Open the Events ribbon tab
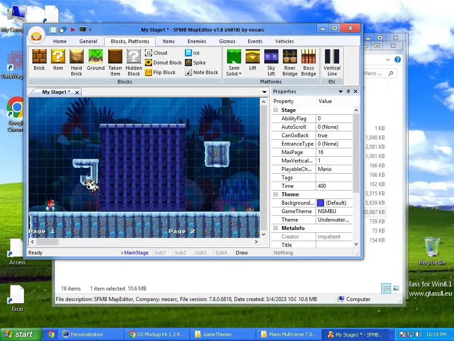The width and height of the screenshot is (454, 341). 255,41
